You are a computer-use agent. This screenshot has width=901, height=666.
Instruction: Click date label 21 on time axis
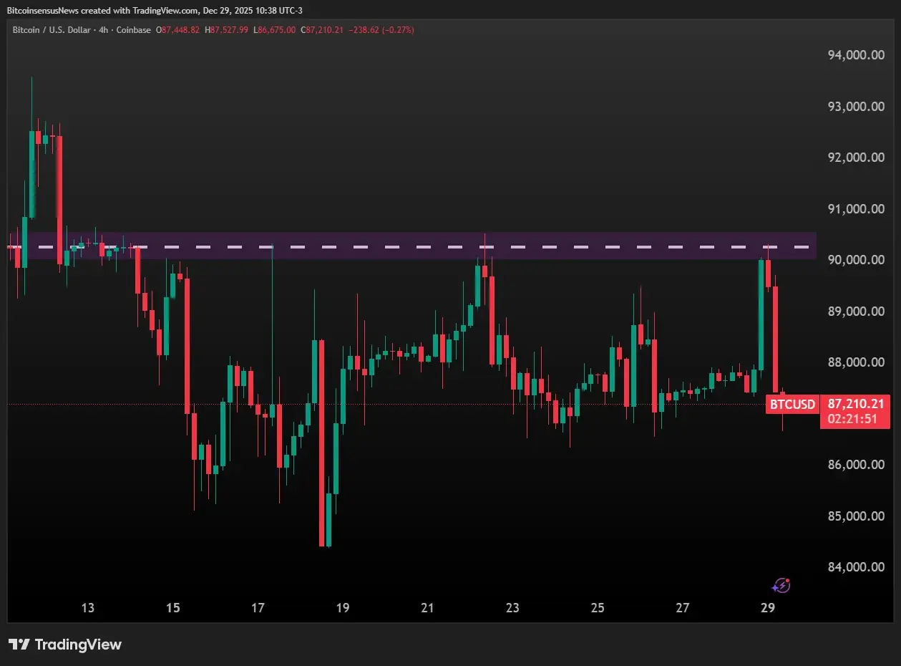point(427,608)
